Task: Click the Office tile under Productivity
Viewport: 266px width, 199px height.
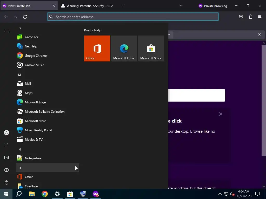Action: (x=97, y=48)
